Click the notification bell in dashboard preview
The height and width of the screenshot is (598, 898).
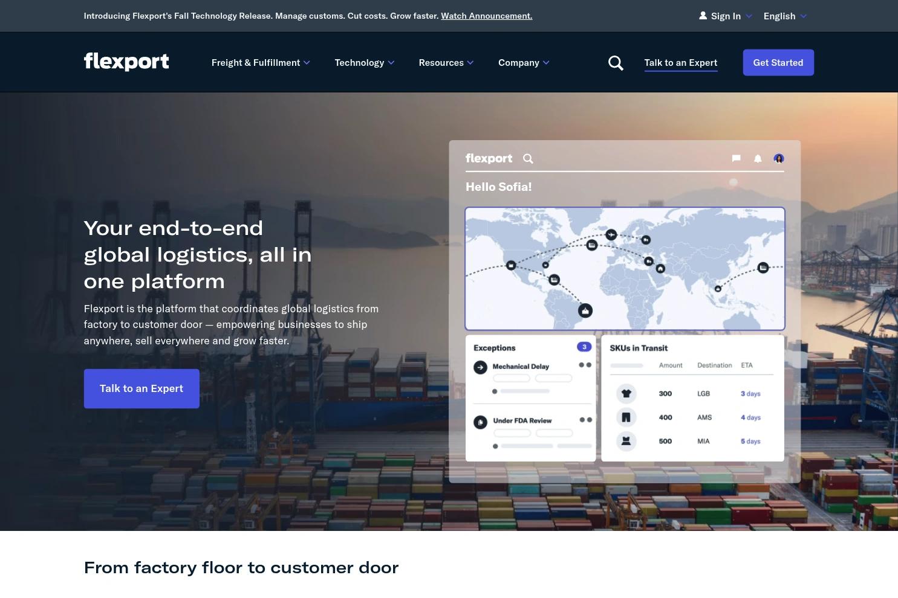tap(758, 158)
